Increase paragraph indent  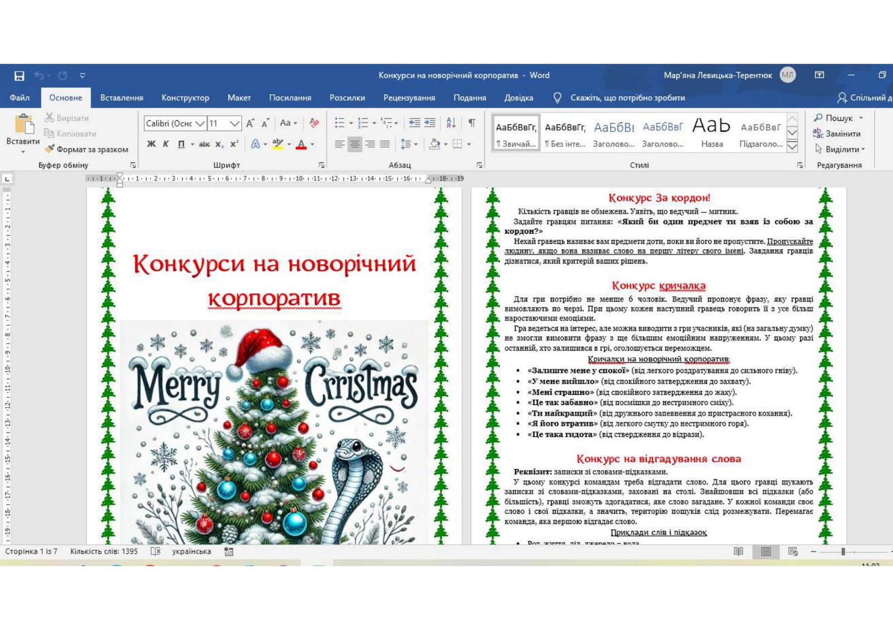[x=430, y=123]
